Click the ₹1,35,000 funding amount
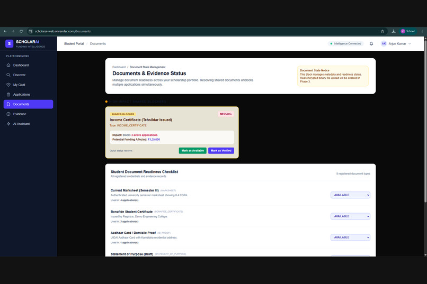Image resolution: width=427 pixels, height=284 pixels. pos(154,140)
